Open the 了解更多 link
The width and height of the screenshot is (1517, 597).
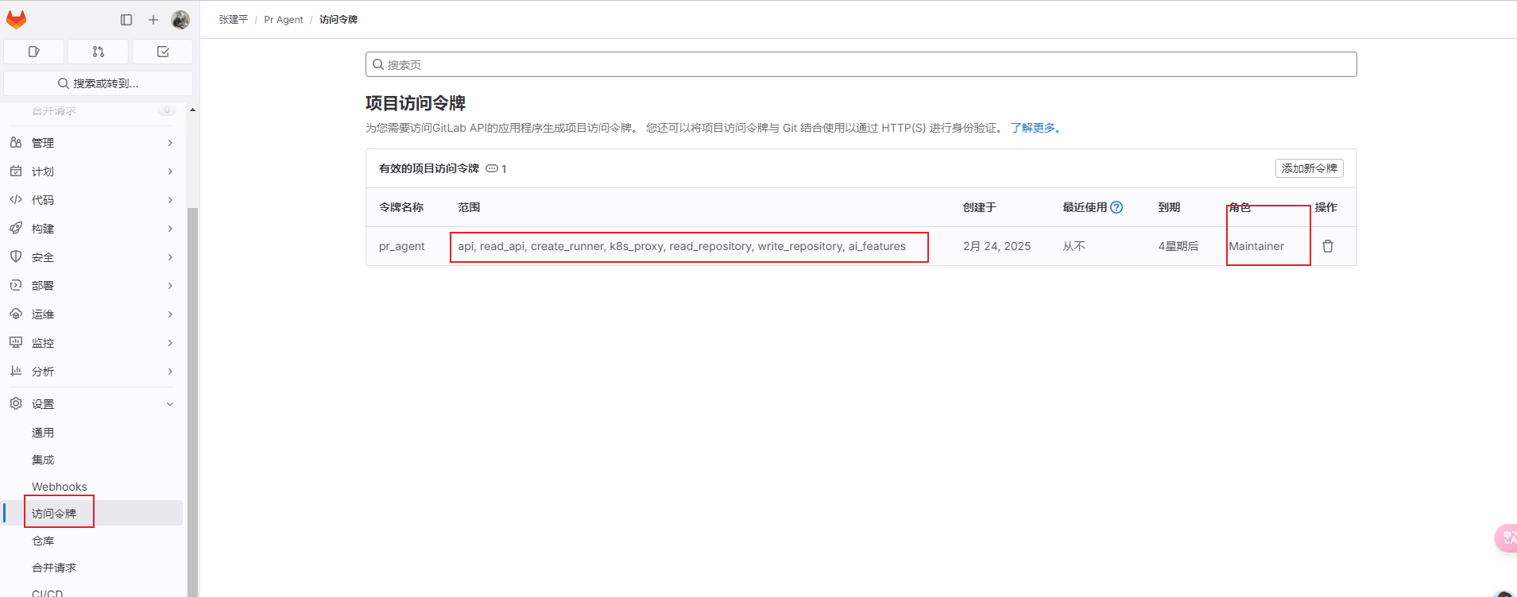(1035, 128)
